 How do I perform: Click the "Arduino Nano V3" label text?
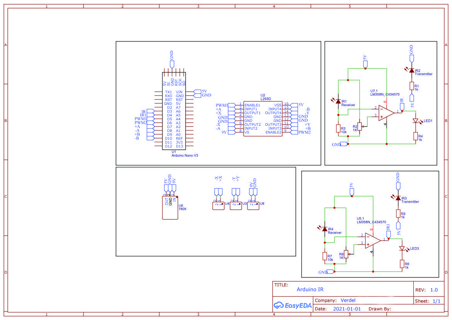(x=185, y=156)
